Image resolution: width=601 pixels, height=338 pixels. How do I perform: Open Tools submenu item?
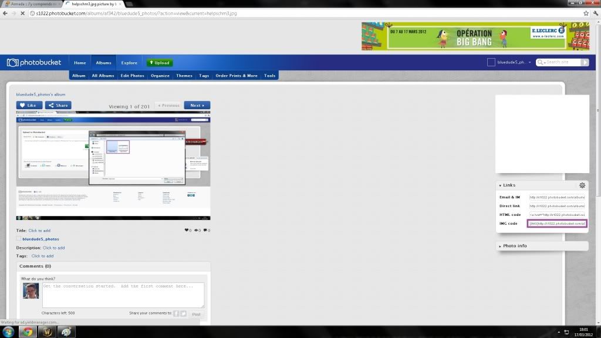click(269, 76)
